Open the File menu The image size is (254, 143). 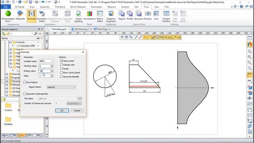point(6,7)
